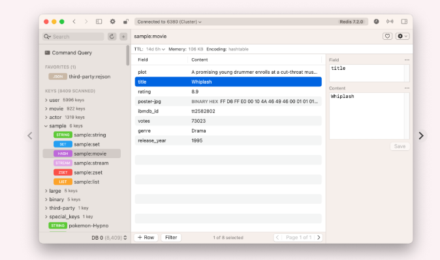Screen dimensions: 440x260
Task: Click the Content text box containing Whiplash
Action: [x=369, y=116]
